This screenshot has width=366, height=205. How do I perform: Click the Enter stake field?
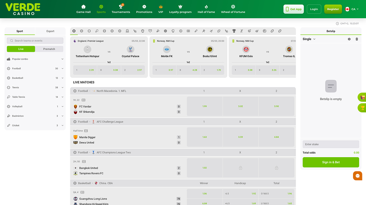click(x=331, y=144)
